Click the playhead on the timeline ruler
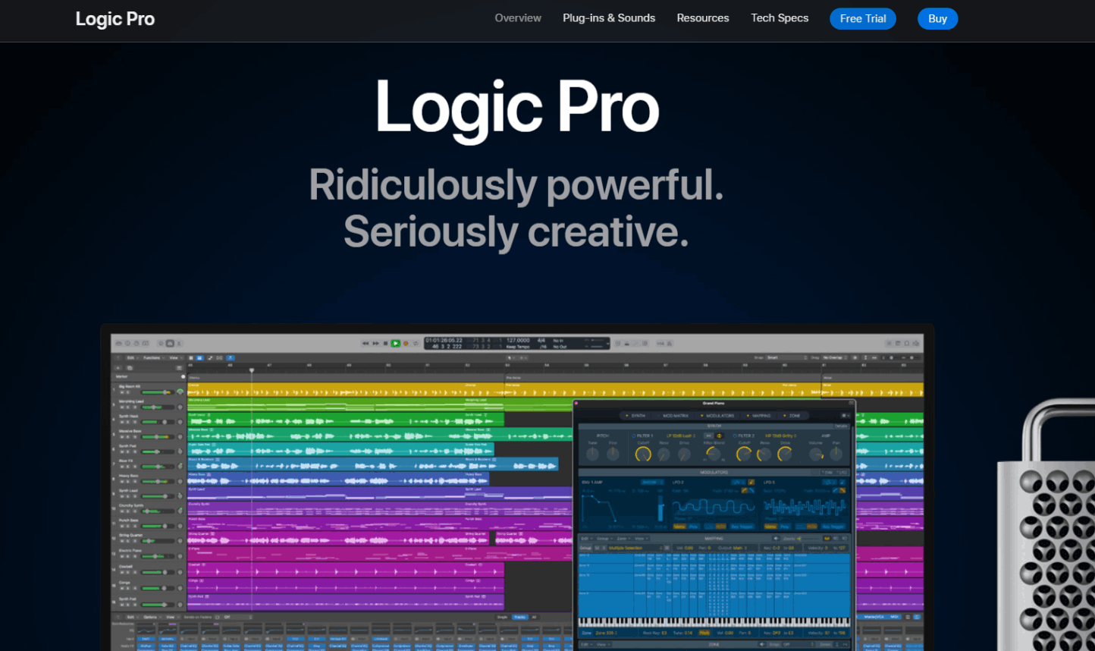This screenshot has width=1095, height=651. pos(252,370)
